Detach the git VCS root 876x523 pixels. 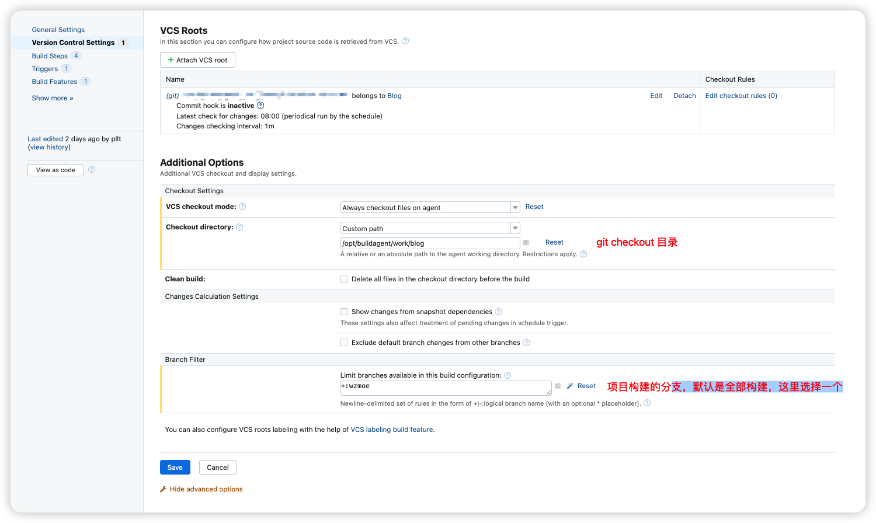[684, 96]
